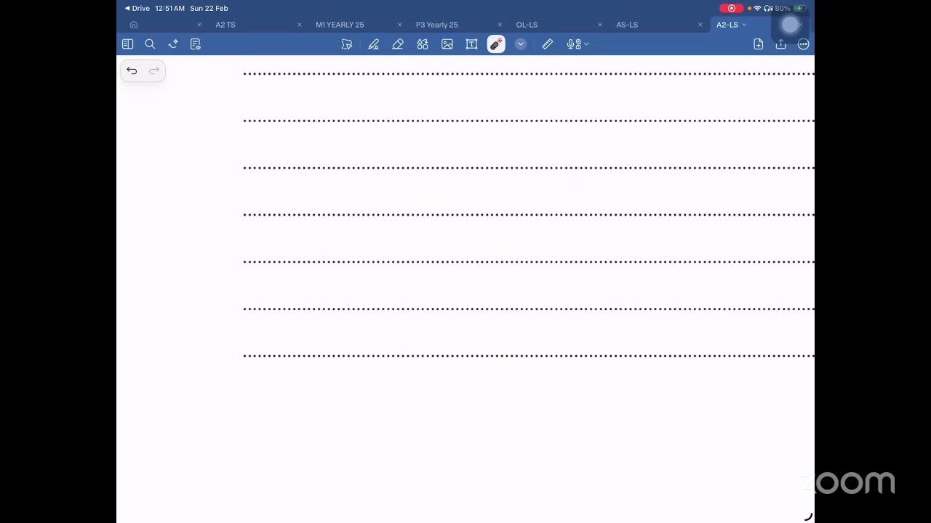The image size is (931, 523).
Task: Tap the Wi-Fi status icon
Action: pos(757,8)
